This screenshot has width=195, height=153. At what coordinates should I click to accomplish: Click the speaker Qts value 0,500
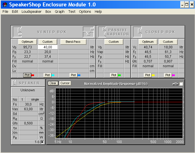tap(28, 123)
